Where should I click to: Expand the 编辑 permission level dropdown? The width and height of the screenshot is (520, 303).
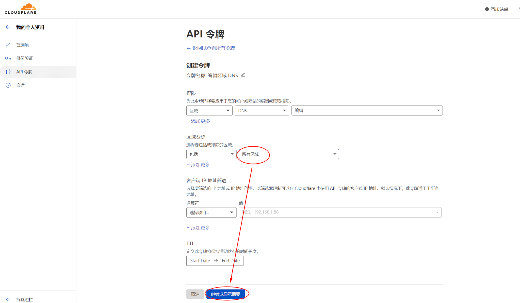[x=367, y=111]
